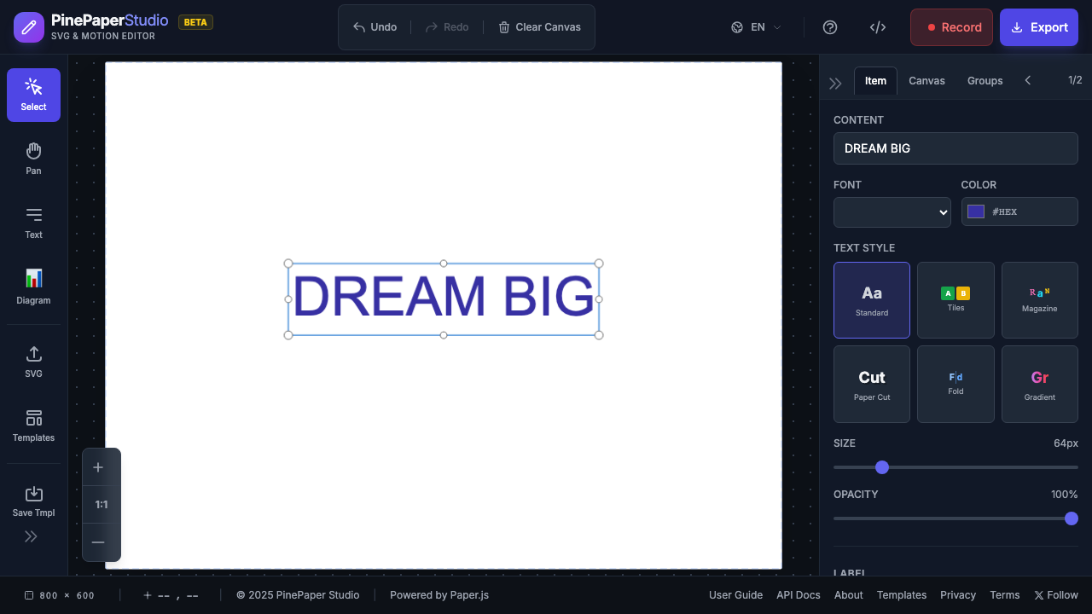Open the Templates panel from sidebar
Viewport: 1092px width, 614px height.
tap(33, 426)
